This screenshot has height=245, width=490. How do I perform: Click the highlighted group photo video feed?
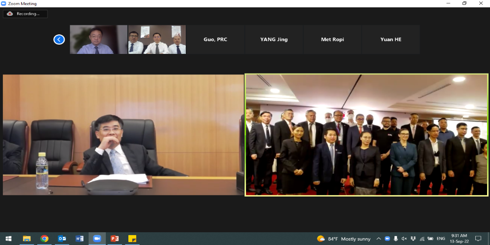(367, 135)
